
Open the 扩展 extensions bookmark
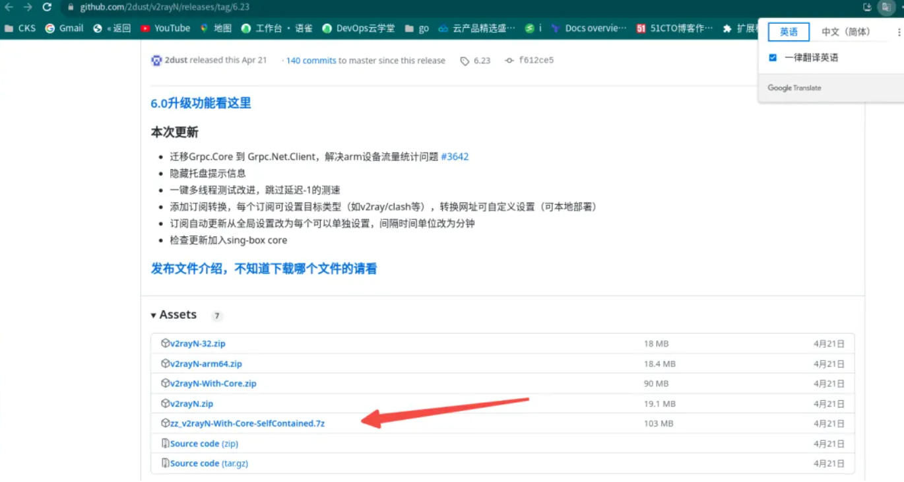click(x=740, y=28)
